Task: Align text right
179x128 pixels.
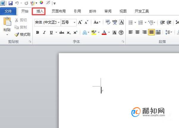Action: [x=144, y=32]
